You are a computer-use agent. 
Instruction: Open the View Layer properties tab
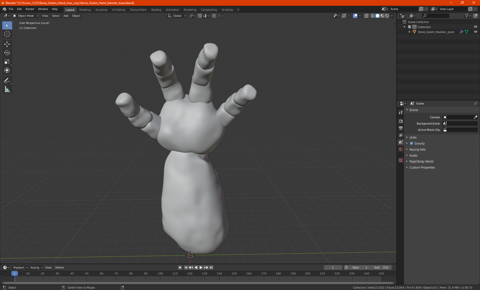[x=401, y=135]
